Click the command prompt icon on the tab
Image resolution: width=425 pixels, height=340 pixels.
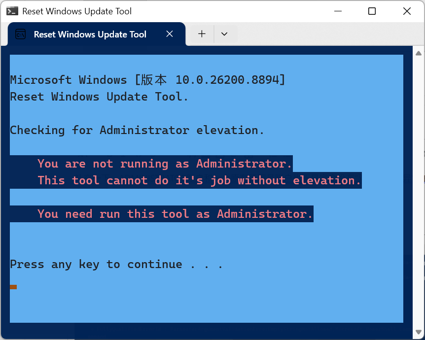coord(21,34)
